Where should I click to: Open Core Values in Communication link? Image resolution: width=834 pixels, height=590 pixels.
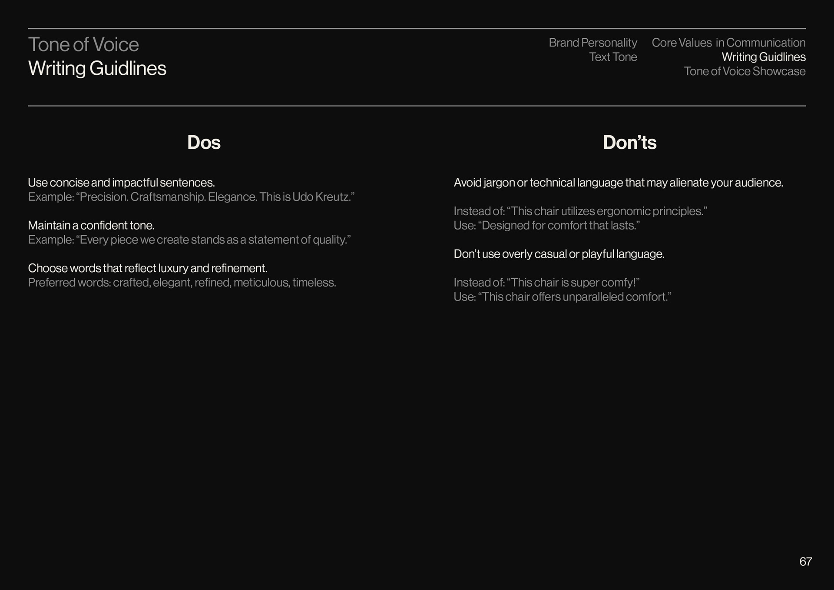click(728, 43)
